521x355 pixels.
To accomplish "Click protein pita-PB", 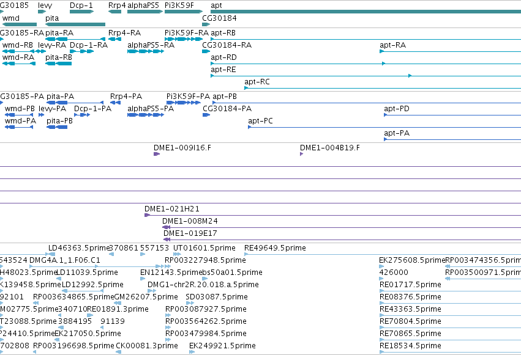I will [x=60, y=121].
